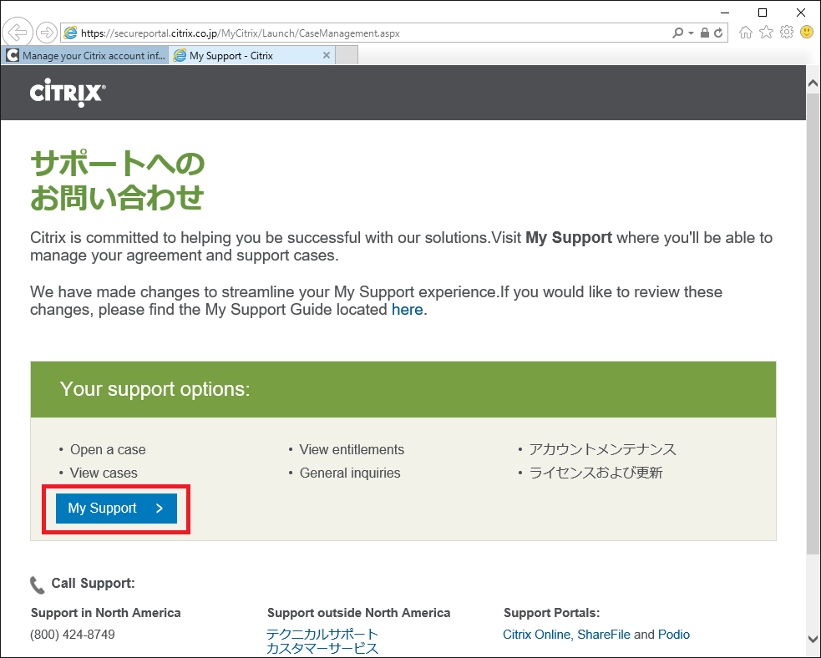Click the smiley feedback icon

pos(807,33)
